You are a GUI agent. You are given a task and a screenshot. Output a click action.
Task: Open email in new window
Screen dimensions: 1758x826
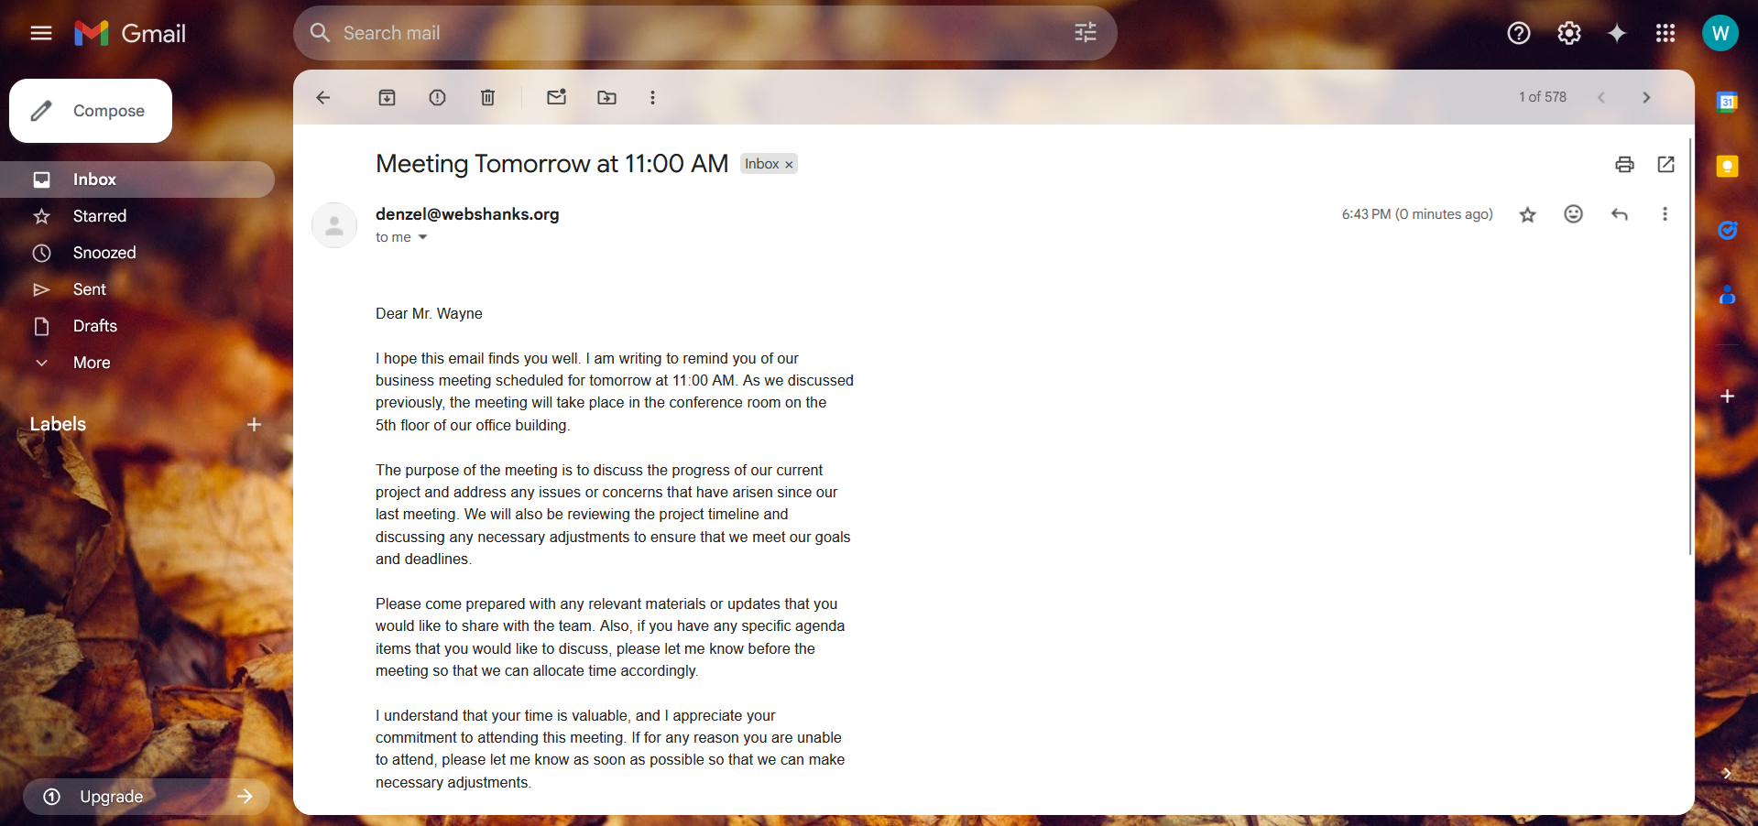[x=1666, y=165]
